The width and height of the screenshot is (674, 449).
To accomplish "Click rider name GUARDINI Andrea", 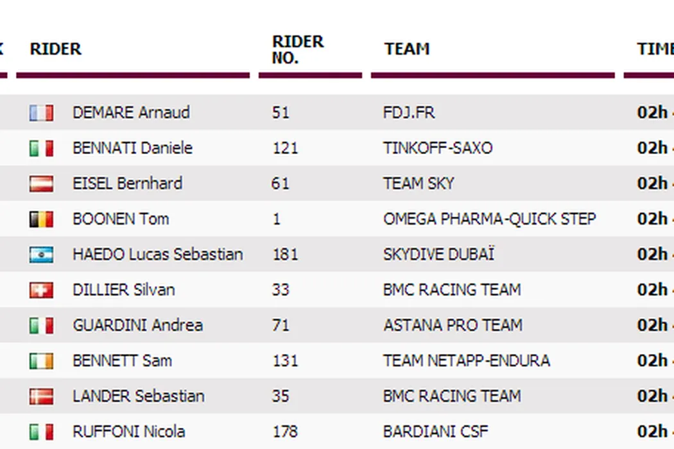I will (137, 325).
